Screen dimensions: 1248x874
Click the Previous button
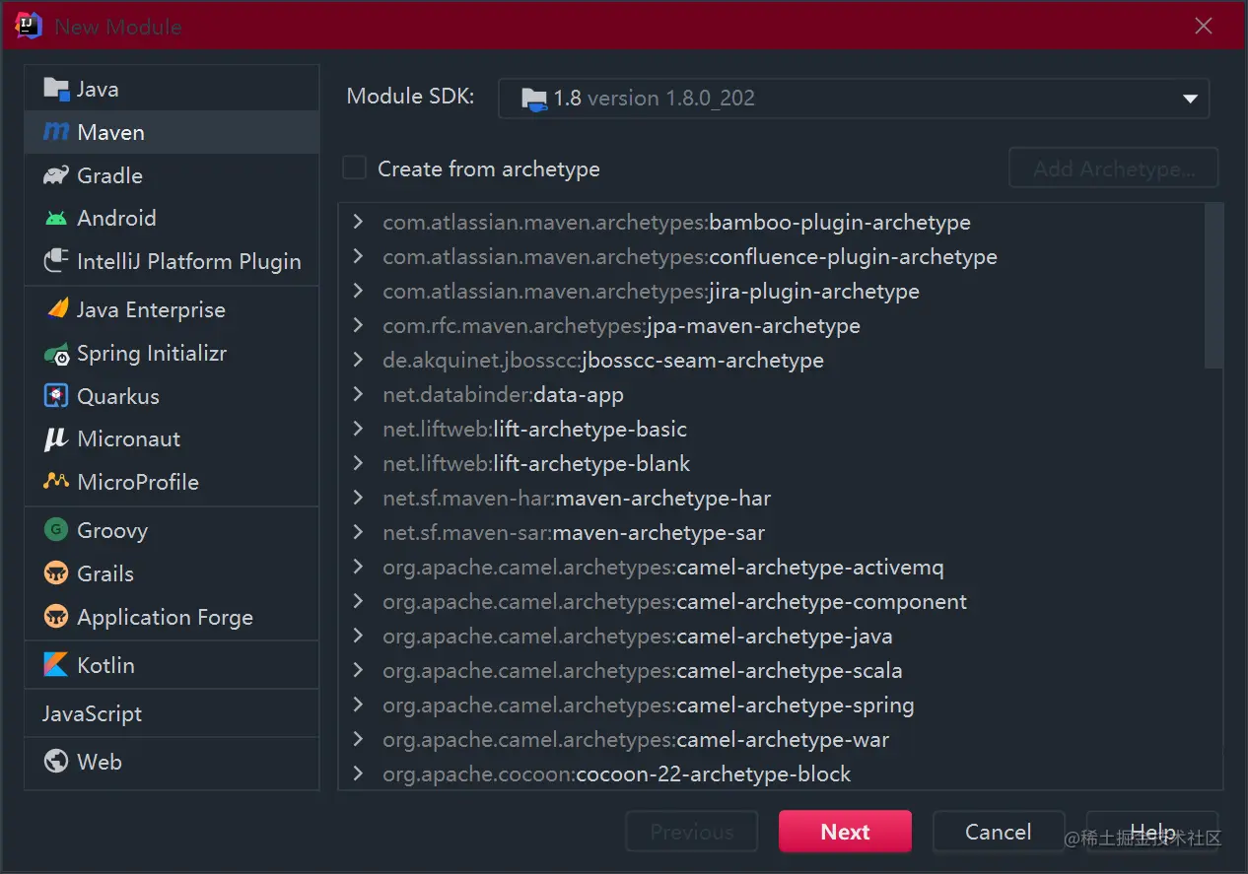click(x=691, y=832)
